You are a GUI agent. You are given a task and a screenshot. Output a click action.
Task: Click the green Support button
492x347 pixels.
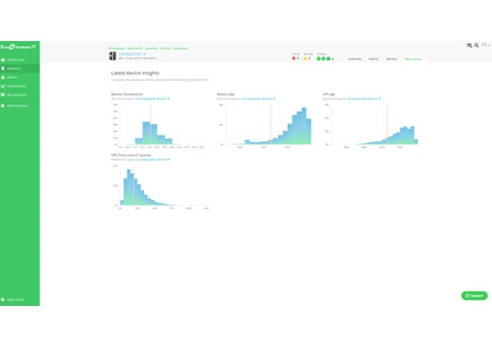pyautogui.click(x=474, y=296)
